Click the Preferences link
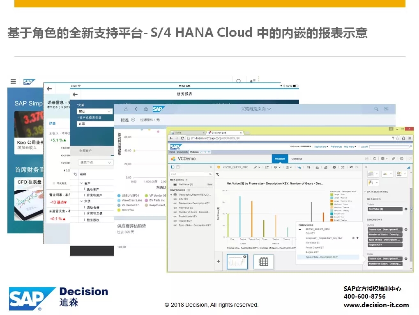The height and width of the screenshot is (315, 419). 336,146
